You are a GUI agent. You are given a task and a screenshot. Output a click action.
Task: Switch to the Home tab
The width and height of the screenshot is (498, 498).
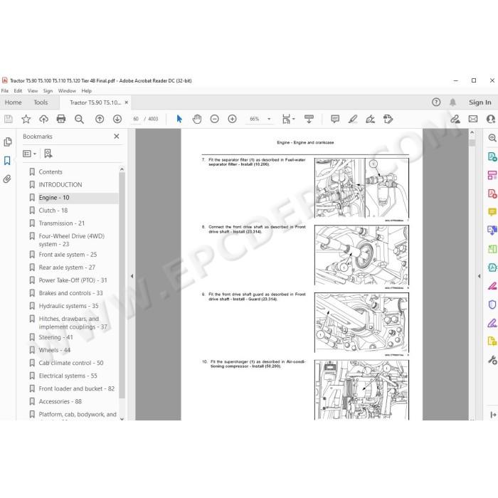click(x=14, y=102)
